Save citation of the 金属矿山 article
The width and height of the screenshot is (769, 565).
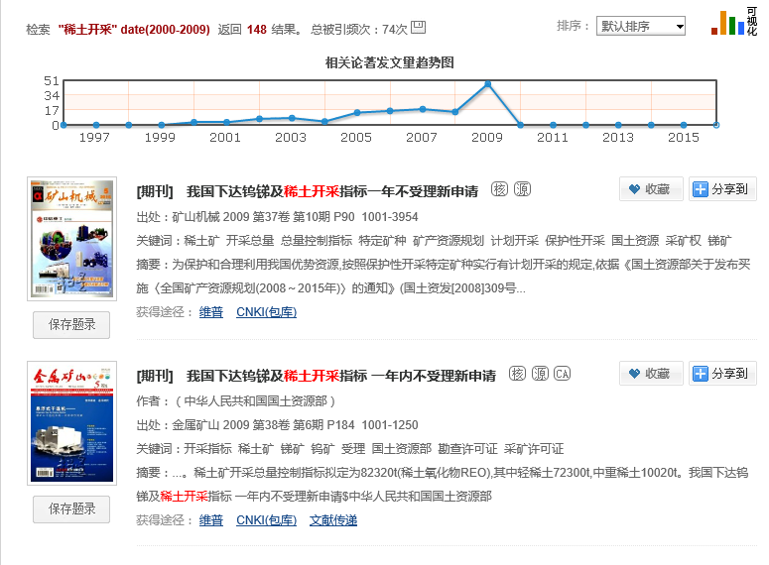71,509
